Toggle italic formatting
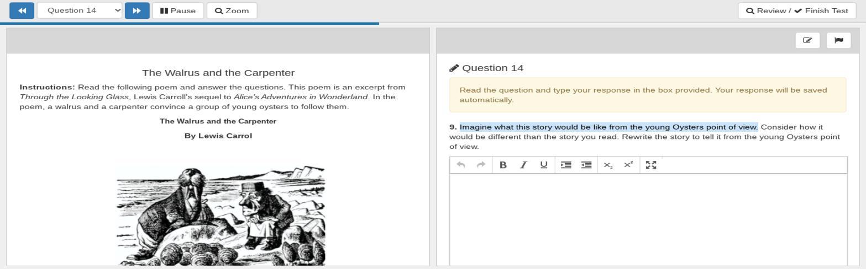Image resolution: width=866 pixels, height=269 pixels. pos(523,165)
